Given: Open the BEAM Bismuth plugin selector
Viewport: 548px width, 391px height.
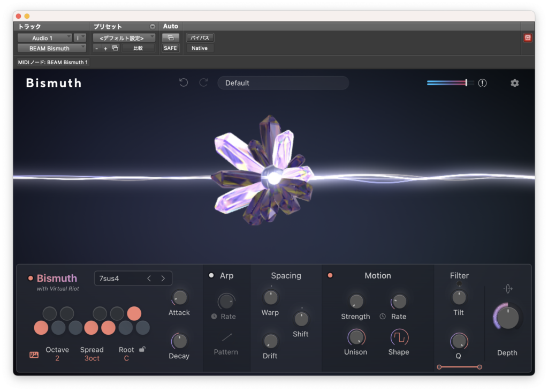Looking at the screenshot, I should pos(52,48).
